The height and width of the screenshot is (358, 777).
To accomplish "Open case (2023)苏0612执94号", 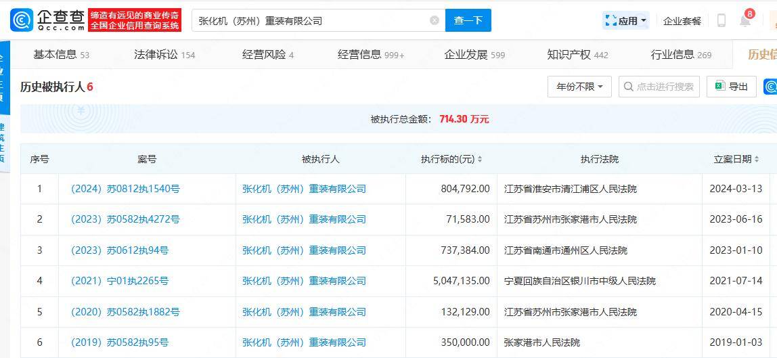I will coord(119,250).
